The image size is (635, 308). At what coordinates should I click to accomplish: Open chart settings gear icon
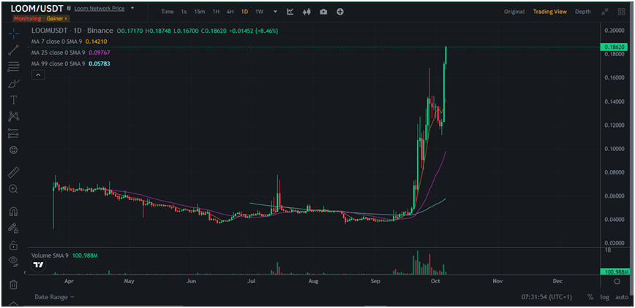[x=617, y=281]
